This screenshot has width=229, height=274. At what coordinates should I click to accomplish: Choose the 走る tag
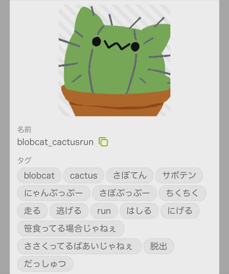[32, 211]
